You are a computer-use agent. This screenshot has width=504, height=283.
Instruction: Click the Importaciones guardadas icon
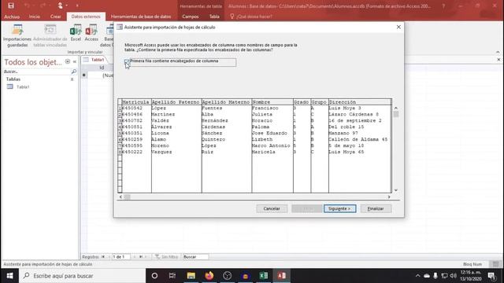pyautogui.click(x=17, y=35)
